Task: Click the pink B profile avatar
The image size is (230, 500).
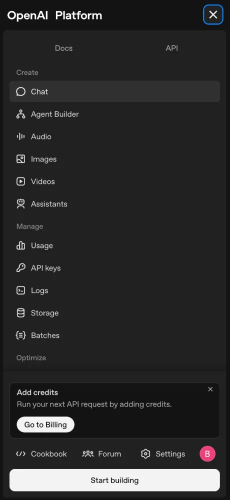Action: 207,454
